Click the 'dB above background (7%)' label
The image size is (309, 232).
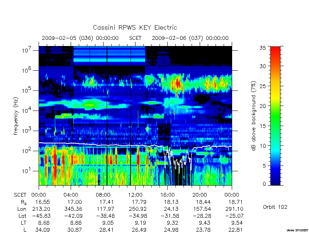[x=254, y=116]
